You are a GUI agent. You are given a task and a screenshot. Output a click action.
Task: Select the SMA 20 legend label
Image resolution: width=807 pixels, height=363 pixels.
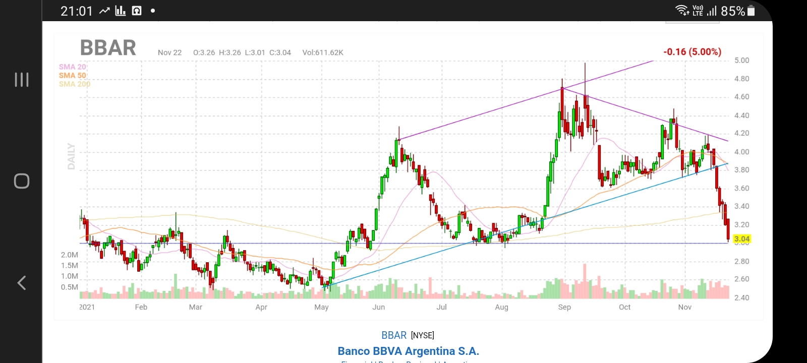pos(72,67)
